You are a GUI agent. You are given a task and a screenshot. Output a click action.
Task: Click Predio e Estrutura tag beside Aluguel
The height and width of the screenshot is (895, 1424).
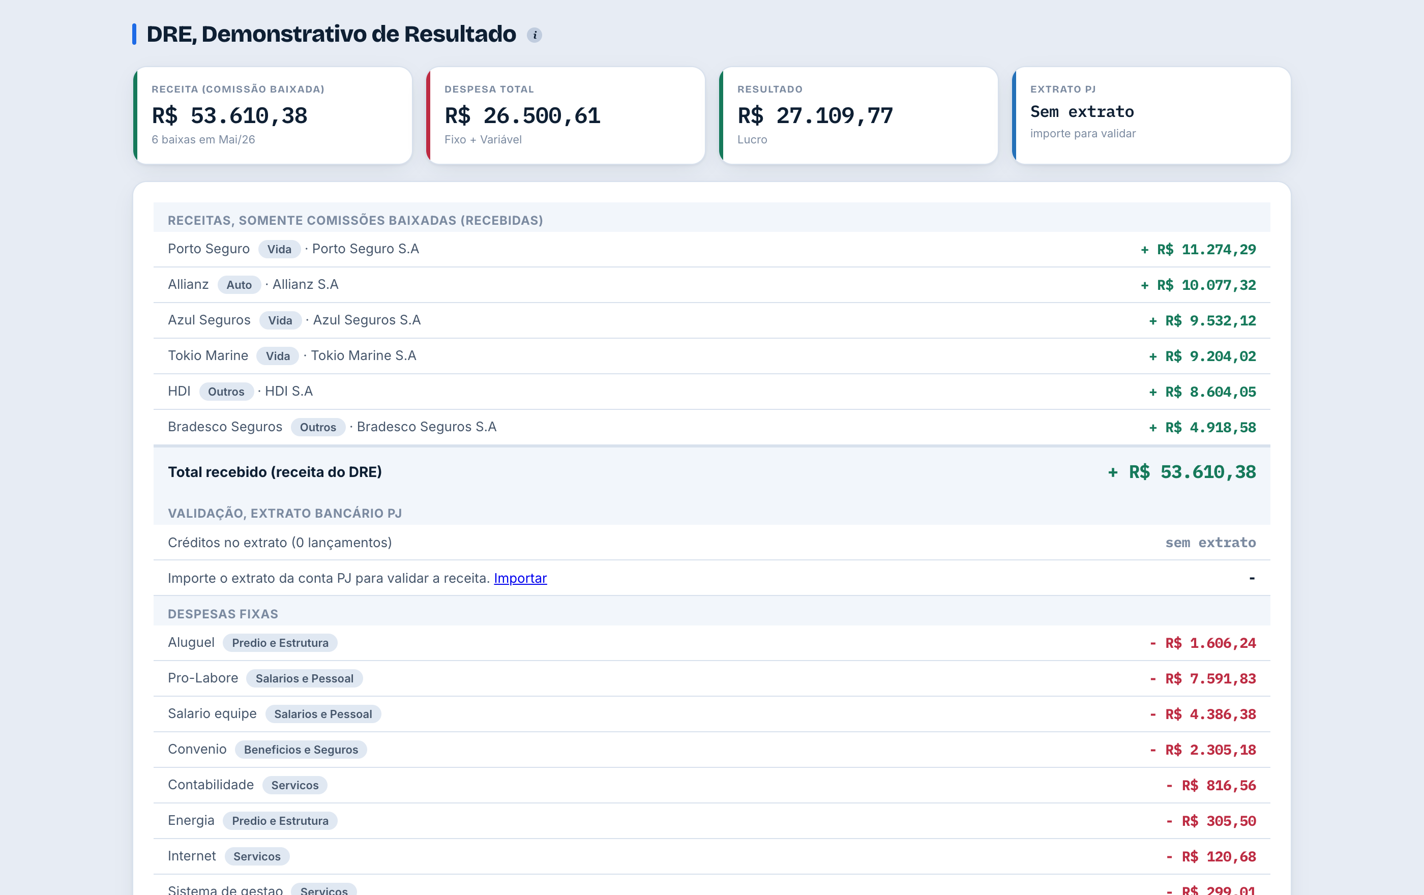tap(280, 643)
